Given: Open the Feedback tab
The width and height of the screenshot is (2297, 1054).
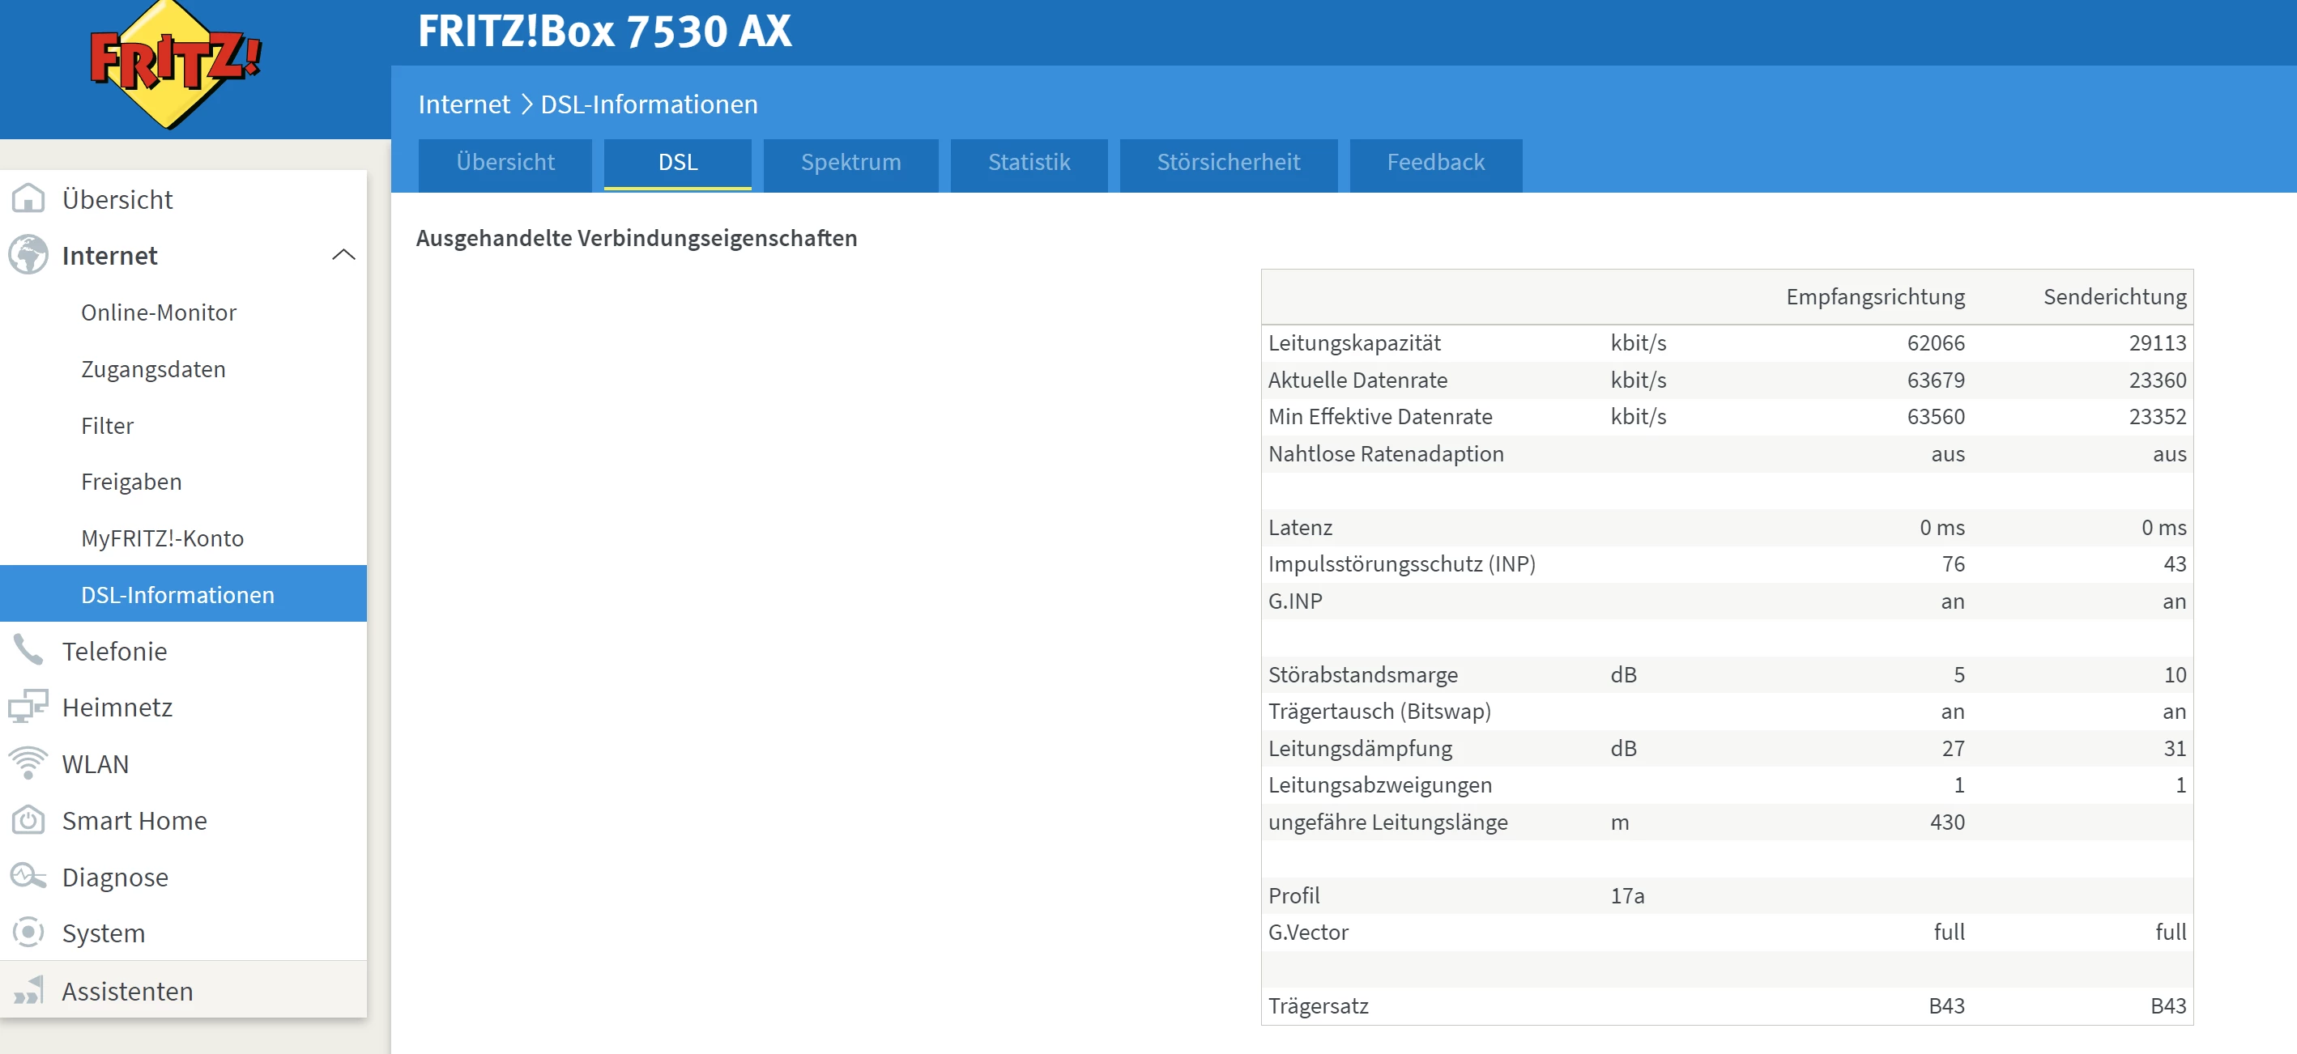Looking at the screenshot, I should coord(1434,163).
